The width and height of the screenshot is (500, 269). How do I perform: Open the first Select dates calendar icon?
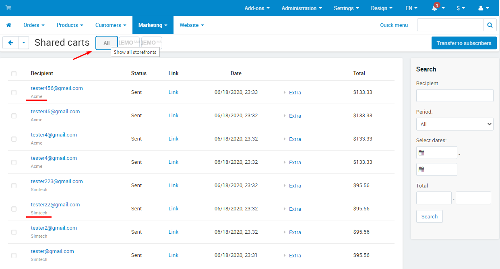coord(421,153)
